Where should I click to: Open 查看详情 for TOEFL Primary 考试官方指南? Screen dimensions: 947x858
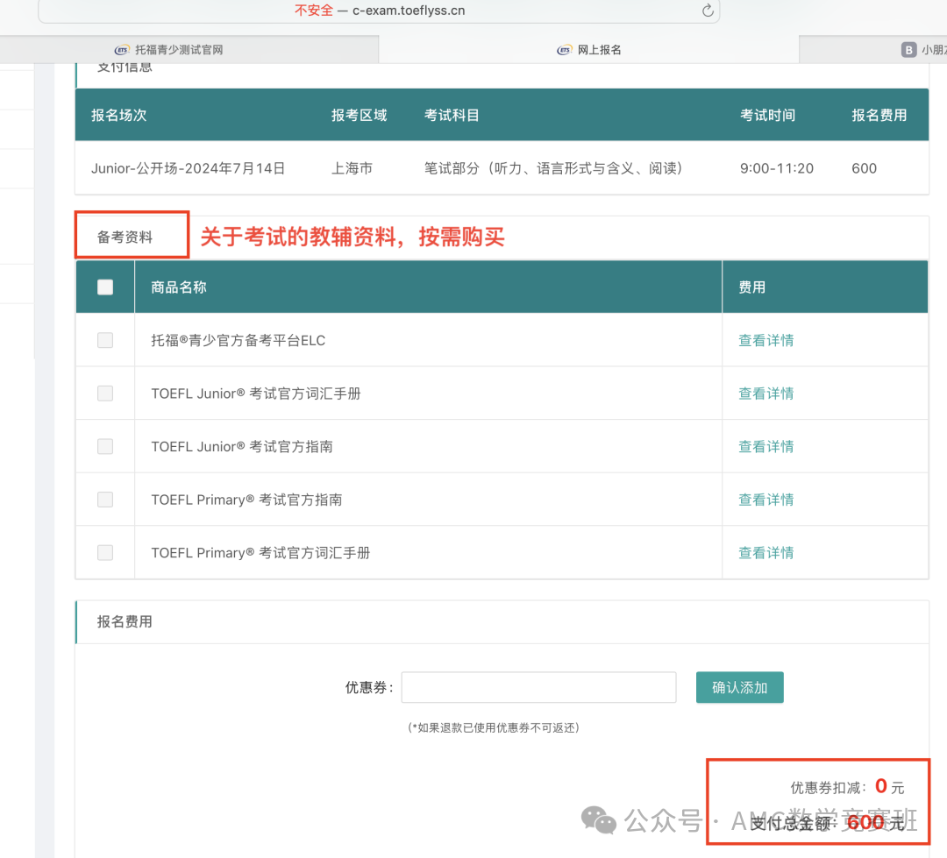point(765,500)
